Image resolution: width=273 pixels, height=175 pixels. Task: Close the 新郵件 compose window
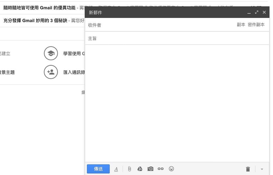pyautogui.click(x=264, y=12)
